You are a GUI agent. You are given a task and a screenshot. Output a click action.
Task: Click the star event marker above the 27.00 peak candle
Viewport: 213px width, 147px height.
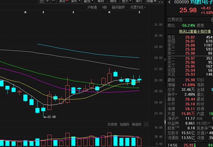click(109, 12)
